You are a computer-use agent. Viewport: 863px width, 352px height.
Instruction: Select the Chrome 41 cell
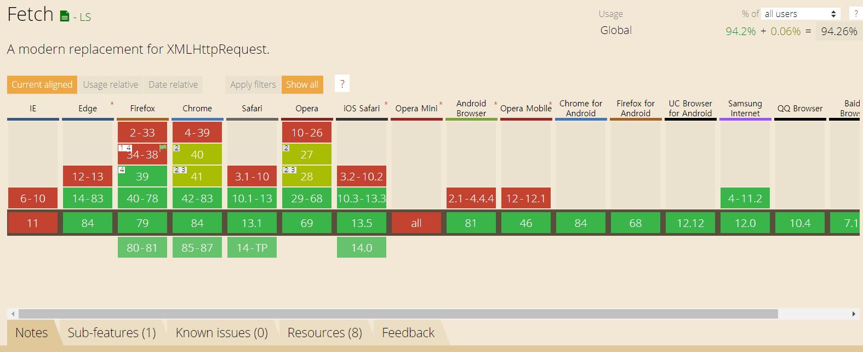click(x=197, y=176)
